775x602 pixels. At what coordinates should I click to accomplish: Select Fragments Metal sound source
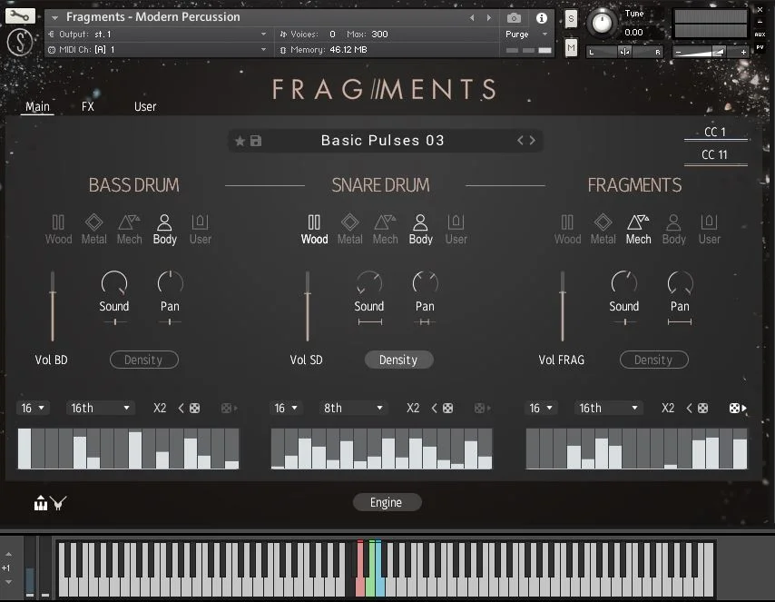(603, 230)
